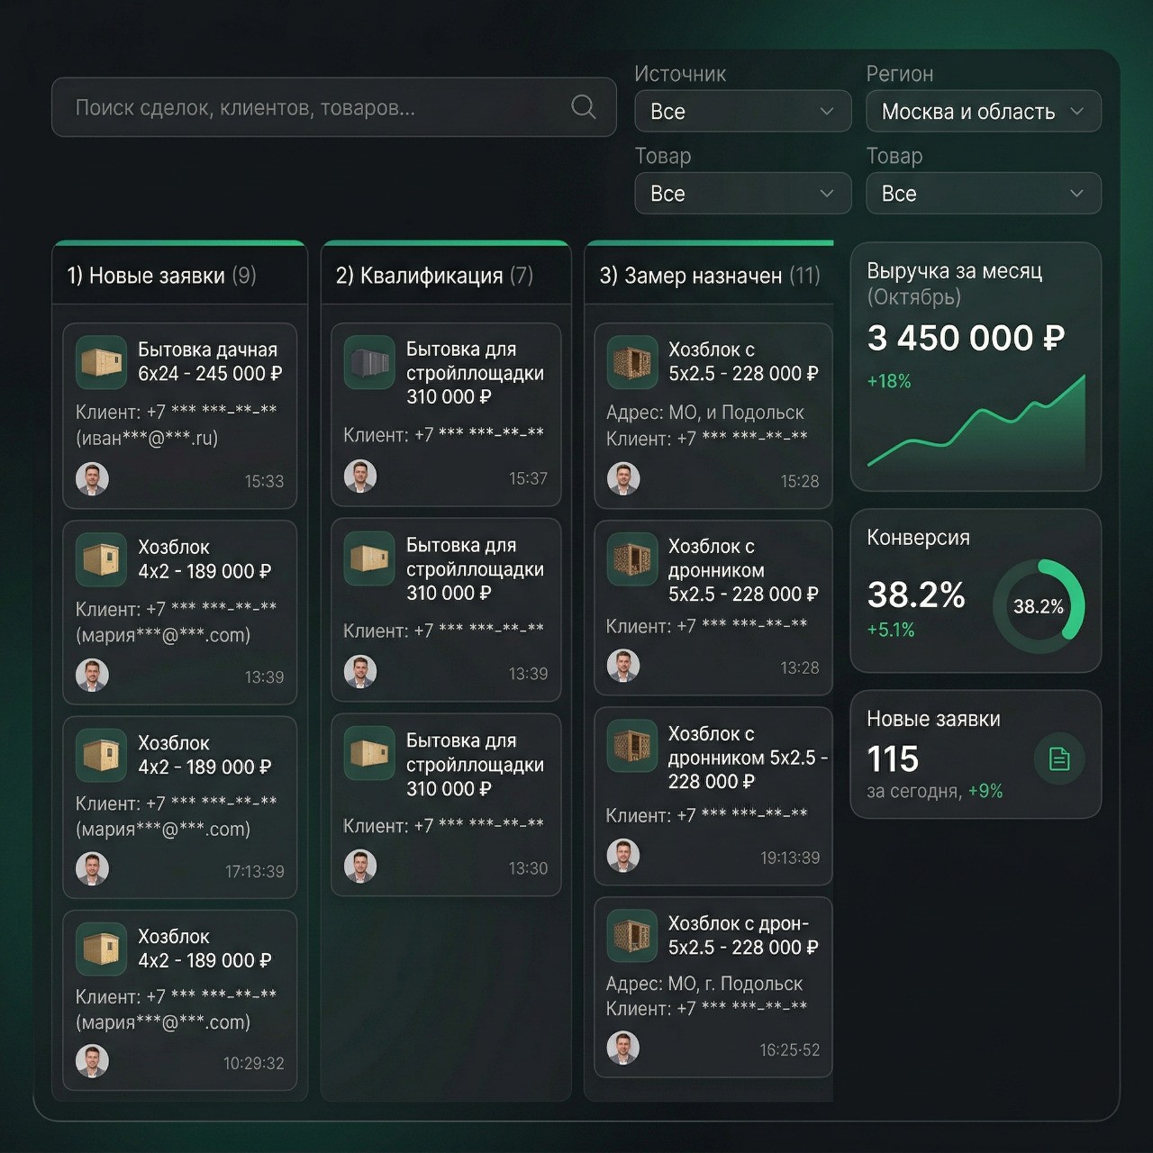Expand the Источник dropdown
1153x1153 pixels.
click(742, 112)
